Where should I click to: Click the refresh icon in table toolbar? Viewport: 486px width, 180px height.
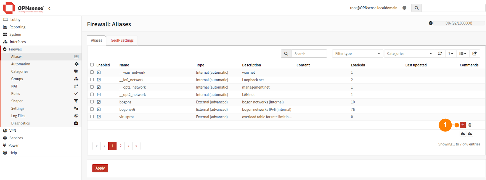pos(440,54)
